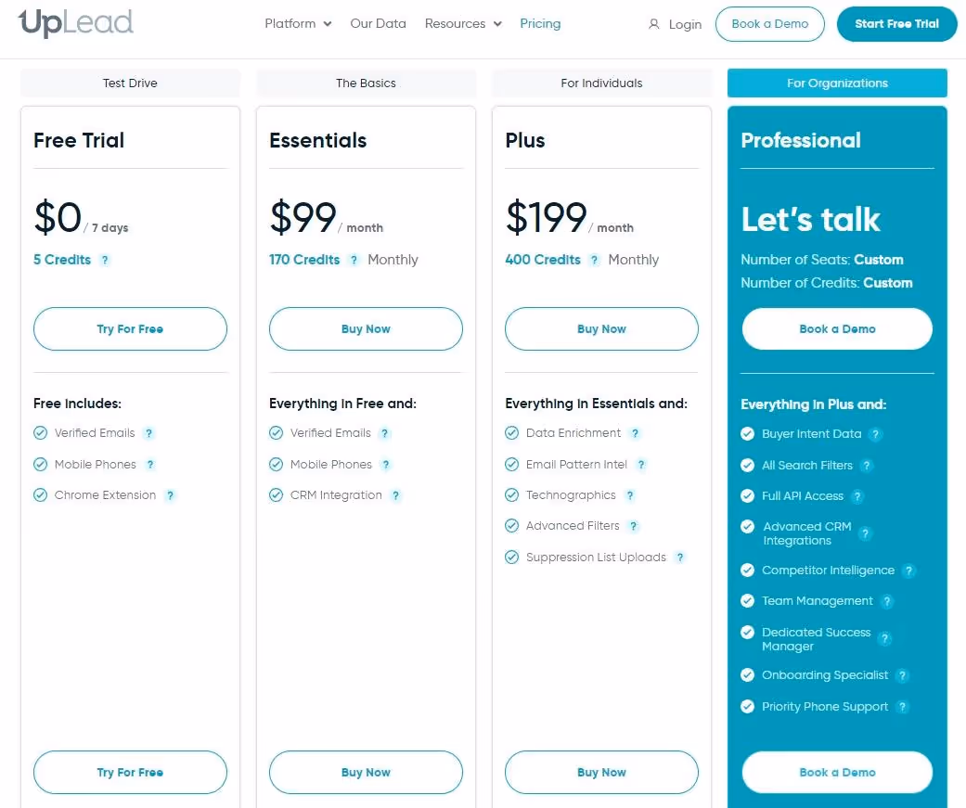View the CRM Integration question-mark tooltip
Screen dimensions: 966x808
(x=396, y=495)
